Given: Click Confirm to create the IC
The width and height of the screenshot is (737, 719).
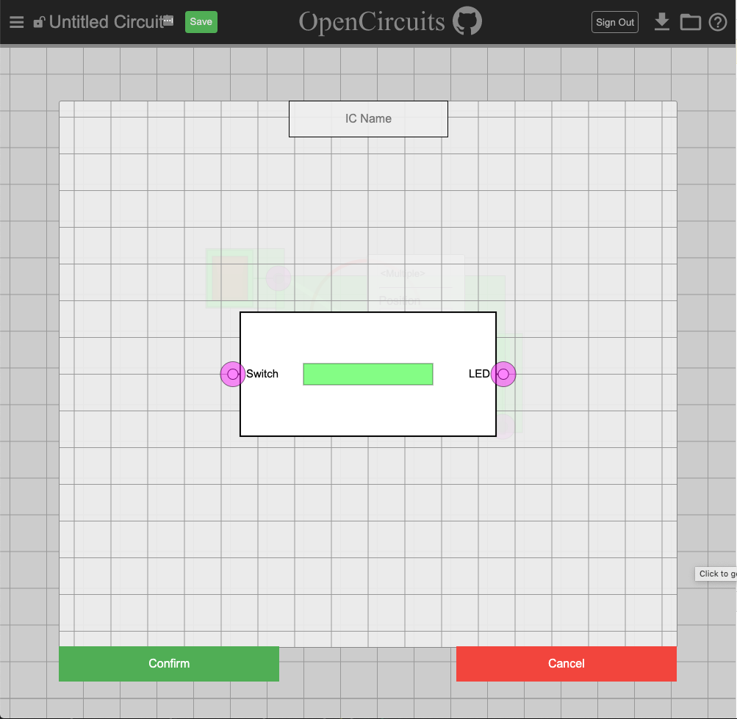Looking at the screenshot, I should pos(168,663).
